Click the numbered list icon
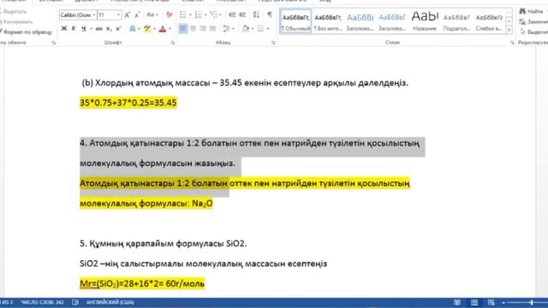The height and width of the screenshot is (308, 548). pyautogui.click(x=198, y=15)
